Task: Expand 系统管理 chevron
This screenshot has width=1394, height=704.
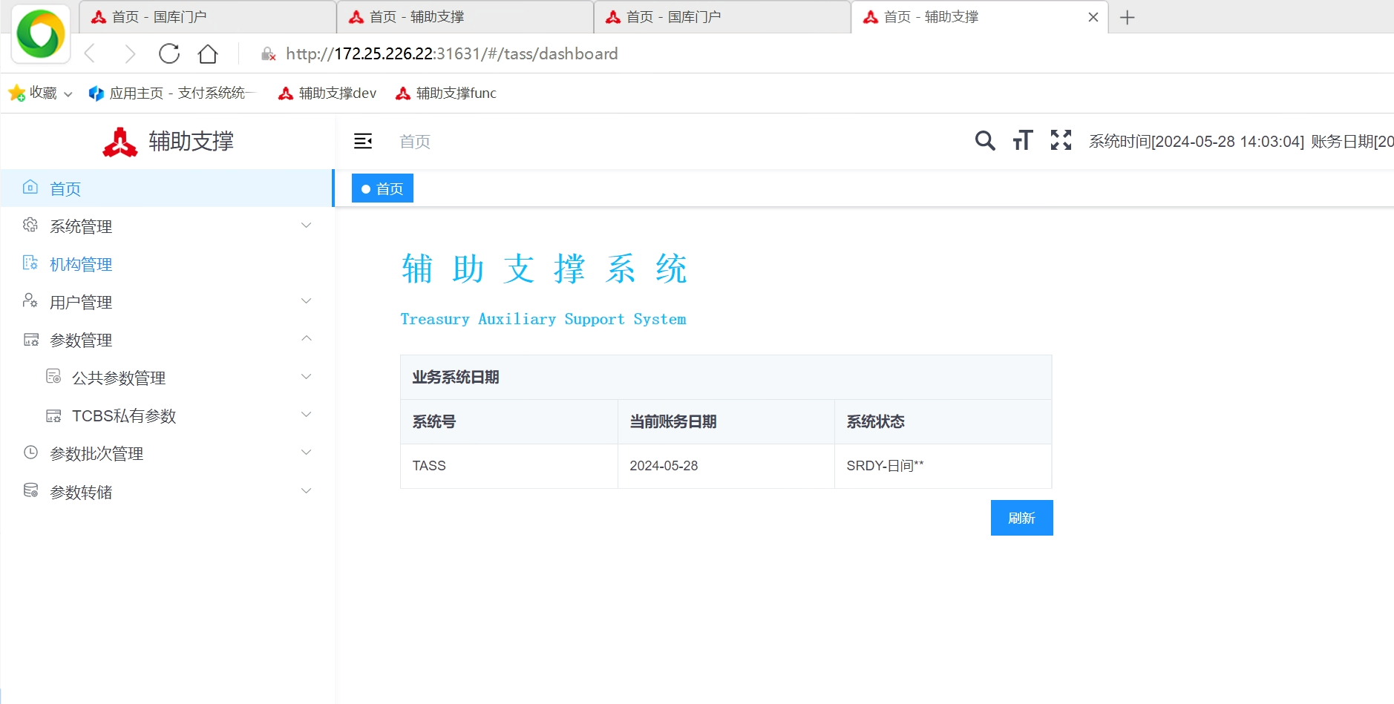Action: point(306,225)
